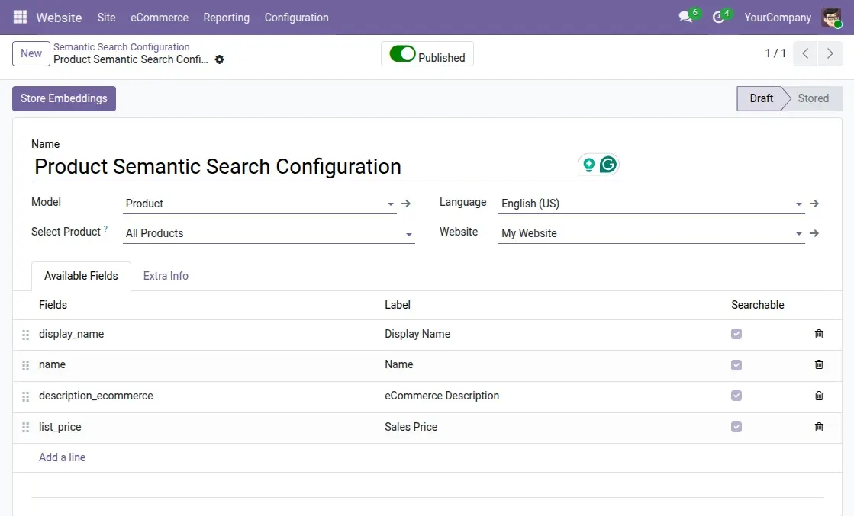
Task: Grab the name row drag handle
Action: pos(26,365)
